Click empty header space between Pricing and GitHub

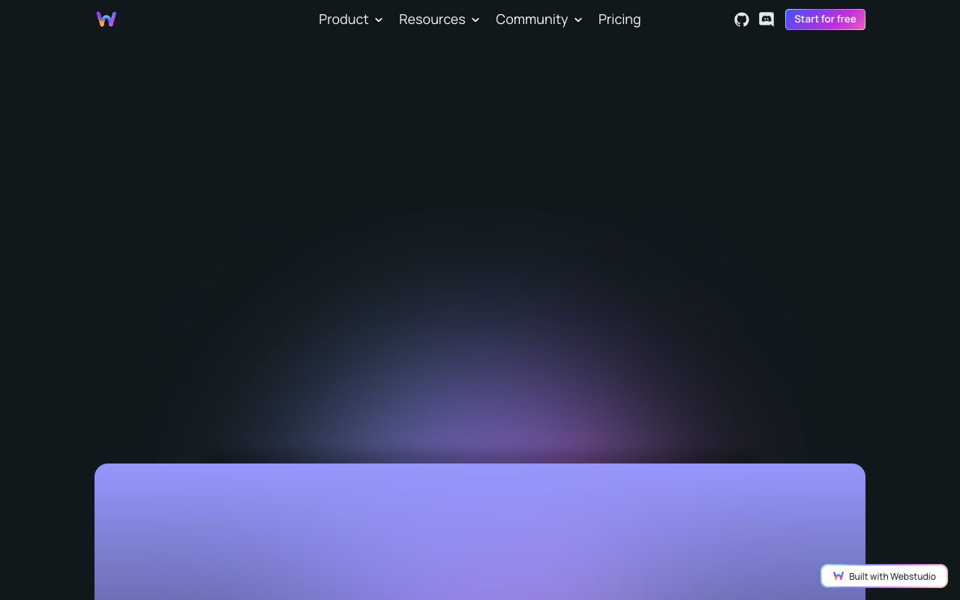[x=686, y=19]
